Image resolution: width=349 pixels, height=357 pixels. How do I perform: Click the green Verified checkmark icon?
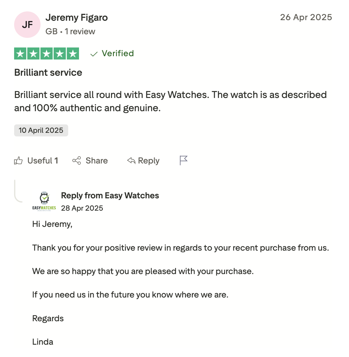(x=94, y=54)
